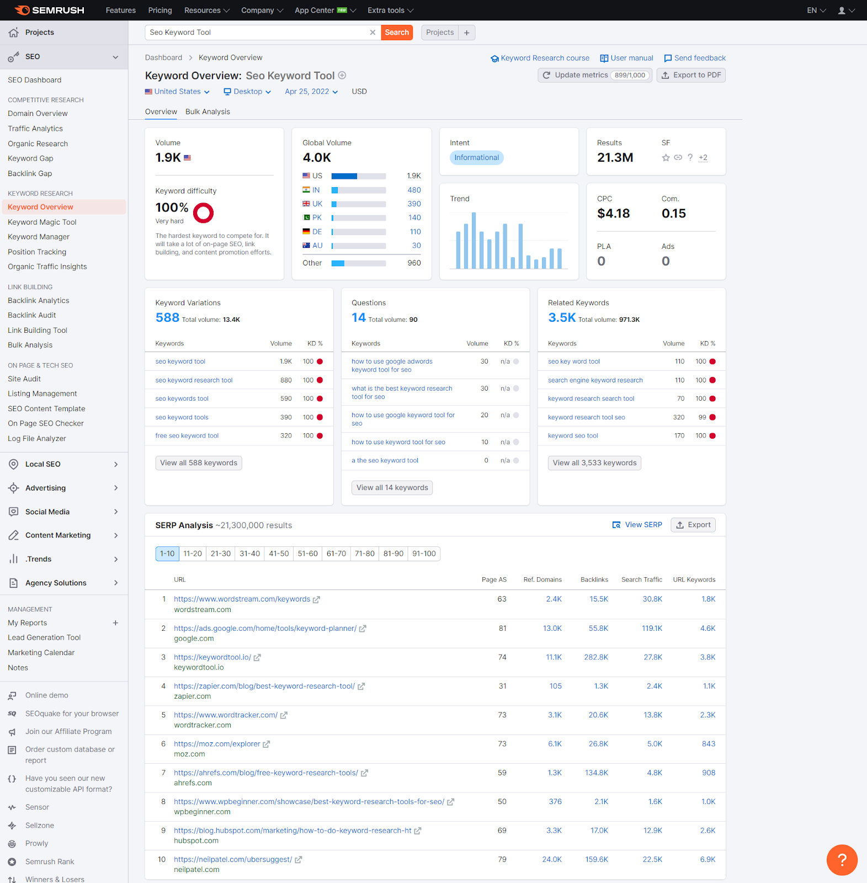This screenshot has height=883, width=867.
Task: Click the Trend bar chart
Action: point(509,241)
